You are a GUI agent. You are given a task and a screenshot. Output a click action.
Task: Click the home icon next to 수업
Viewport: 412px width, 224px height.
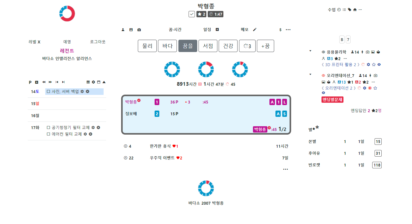coord(355,10)
